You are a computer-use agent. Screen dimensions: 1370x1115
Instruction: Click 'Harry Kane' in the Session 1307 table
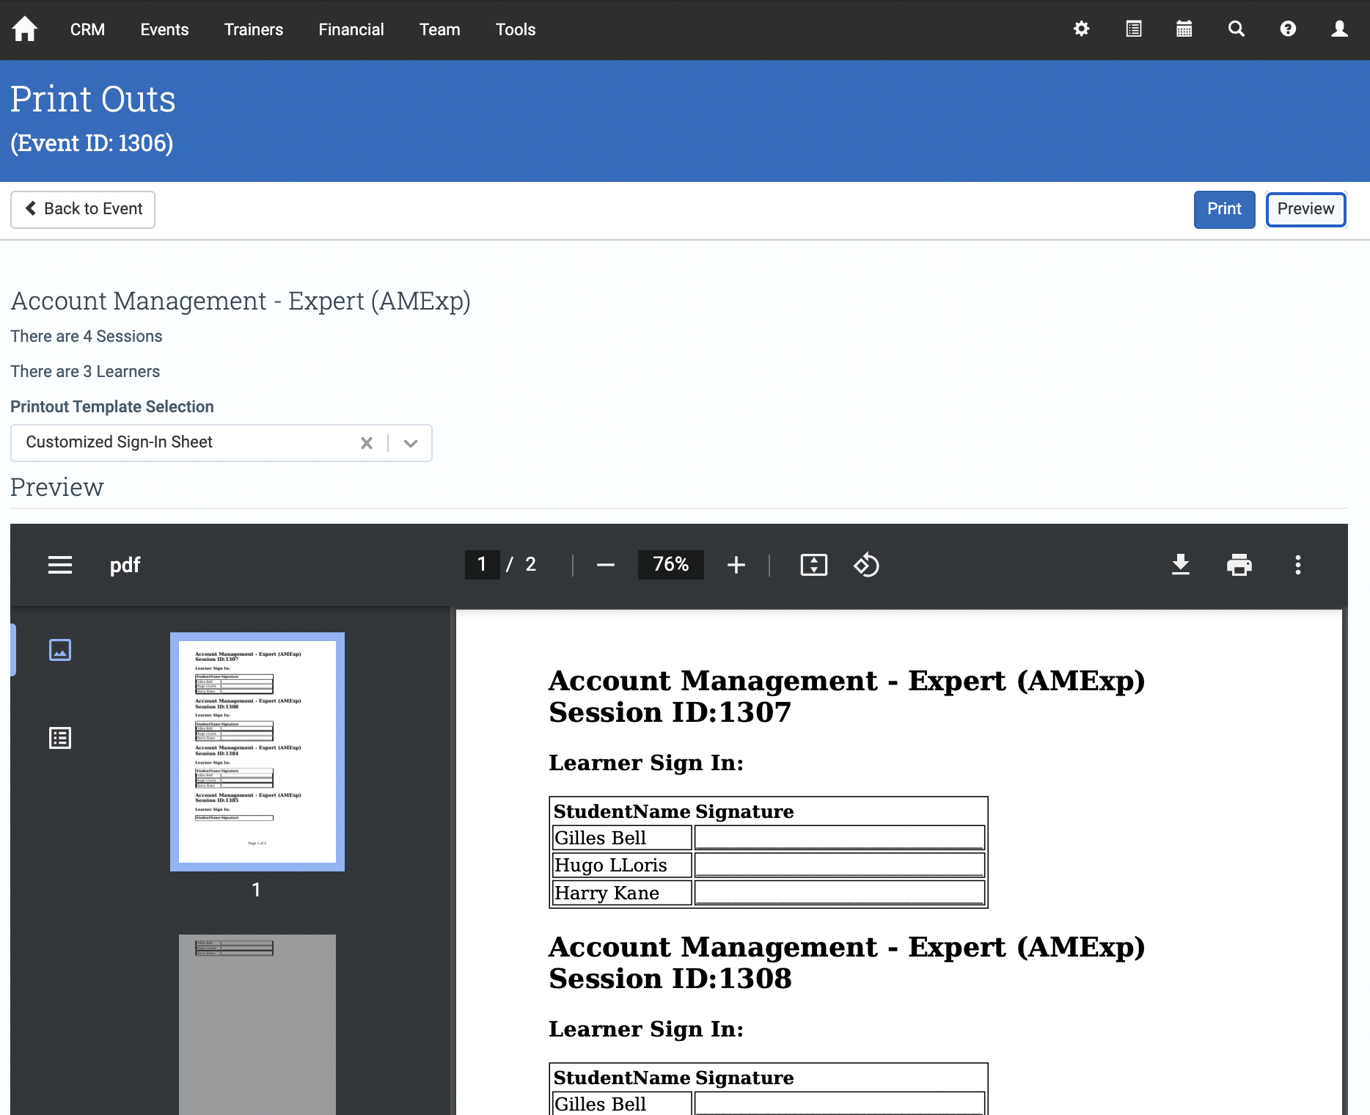click(x=607, y=893)
